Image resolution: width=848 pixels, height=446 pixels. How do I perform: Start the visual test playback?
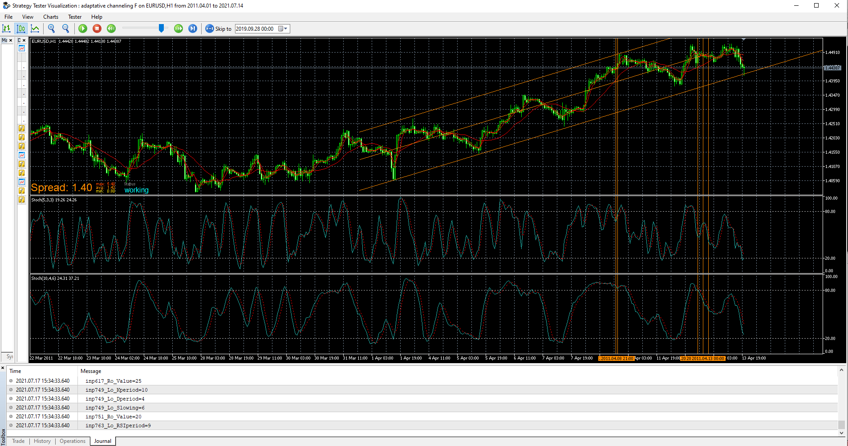coord(83,29)
